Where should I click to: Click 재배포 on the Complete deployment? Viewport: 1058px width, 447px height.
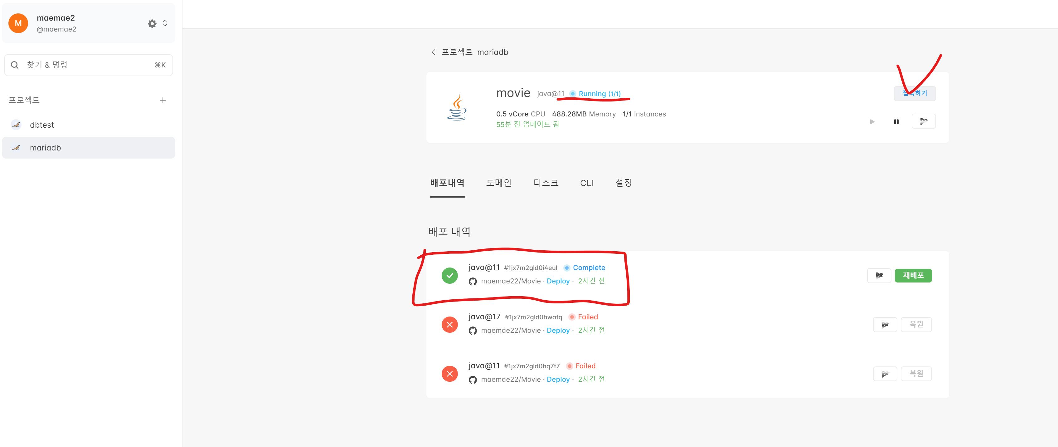point(913,275)
